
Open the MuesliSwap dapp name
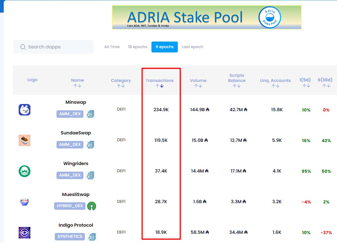click(x=76, y=195)
